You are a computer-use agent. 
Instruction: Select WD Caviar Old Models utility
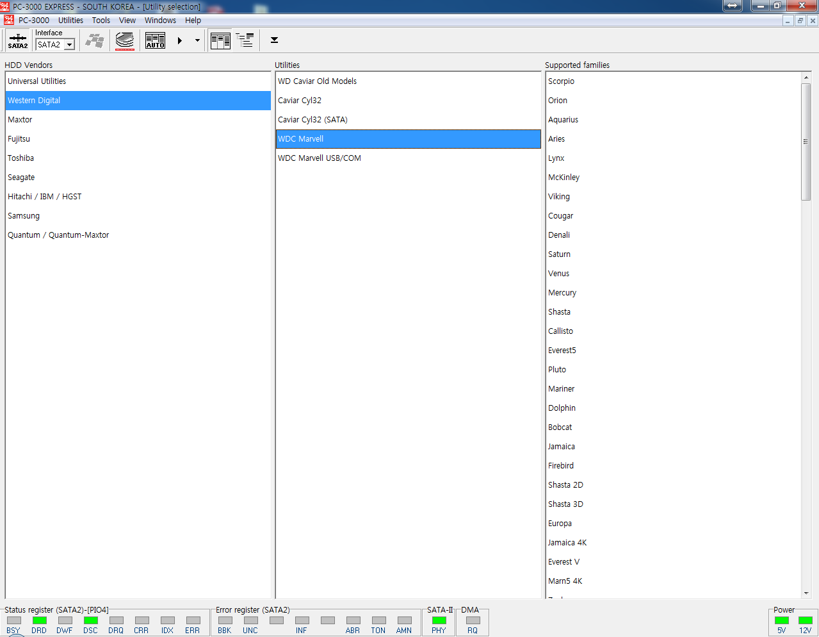[409, 81]
